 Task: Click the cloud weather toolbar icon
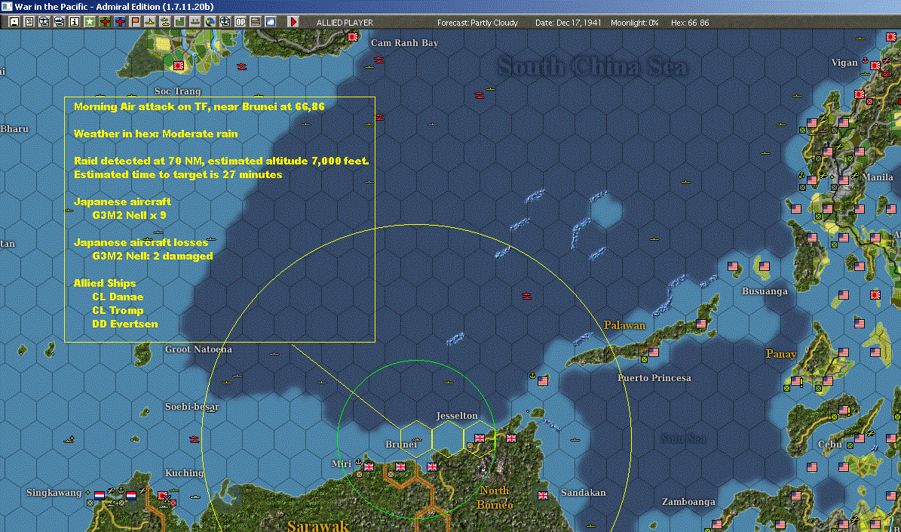pyautogui.click(x=270, y=22)
